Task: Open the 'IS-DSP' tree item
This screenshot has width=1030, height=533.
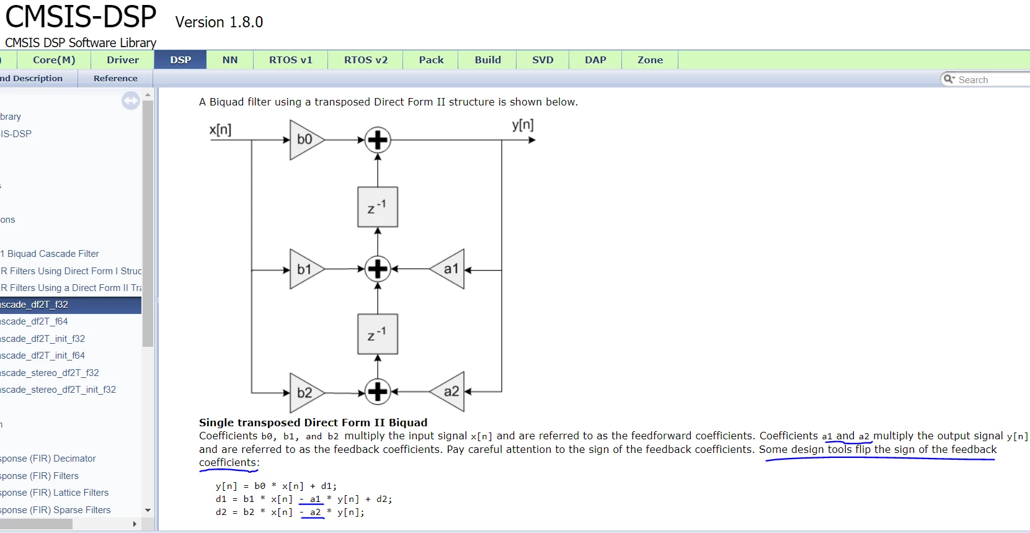Action: point(16,133)
